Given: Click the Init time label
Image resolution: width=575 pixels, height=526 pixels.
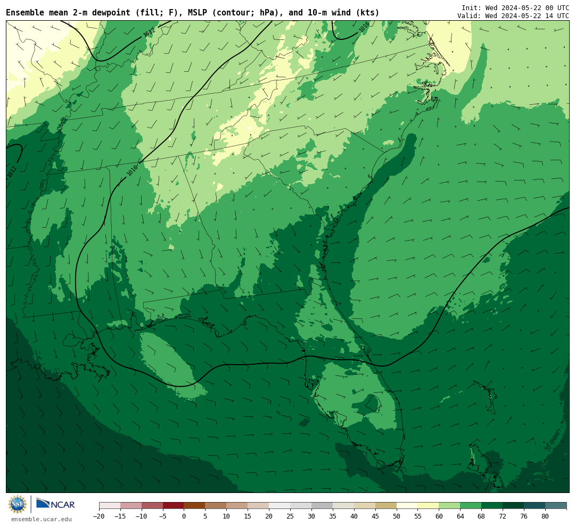Looking at the screenshot, I should click(x=515, y=7).
